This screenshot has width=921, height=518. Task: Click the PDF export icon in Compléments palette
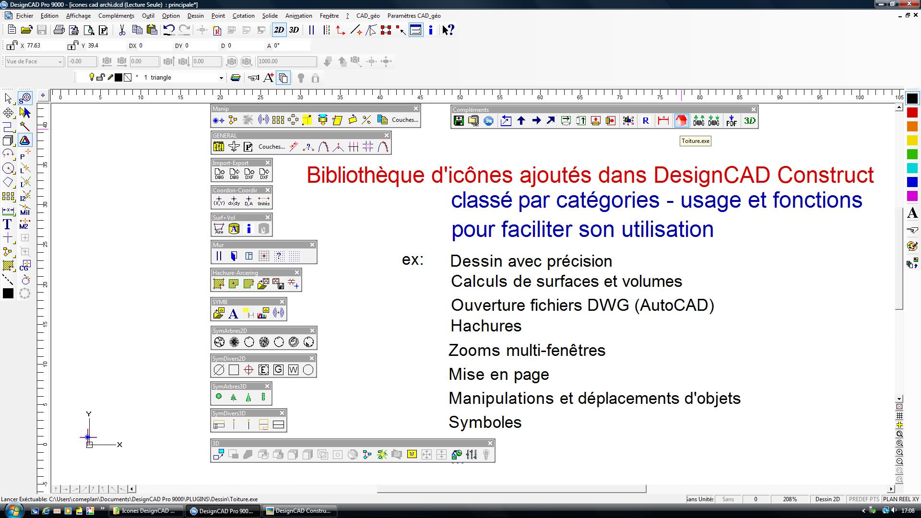731,120
